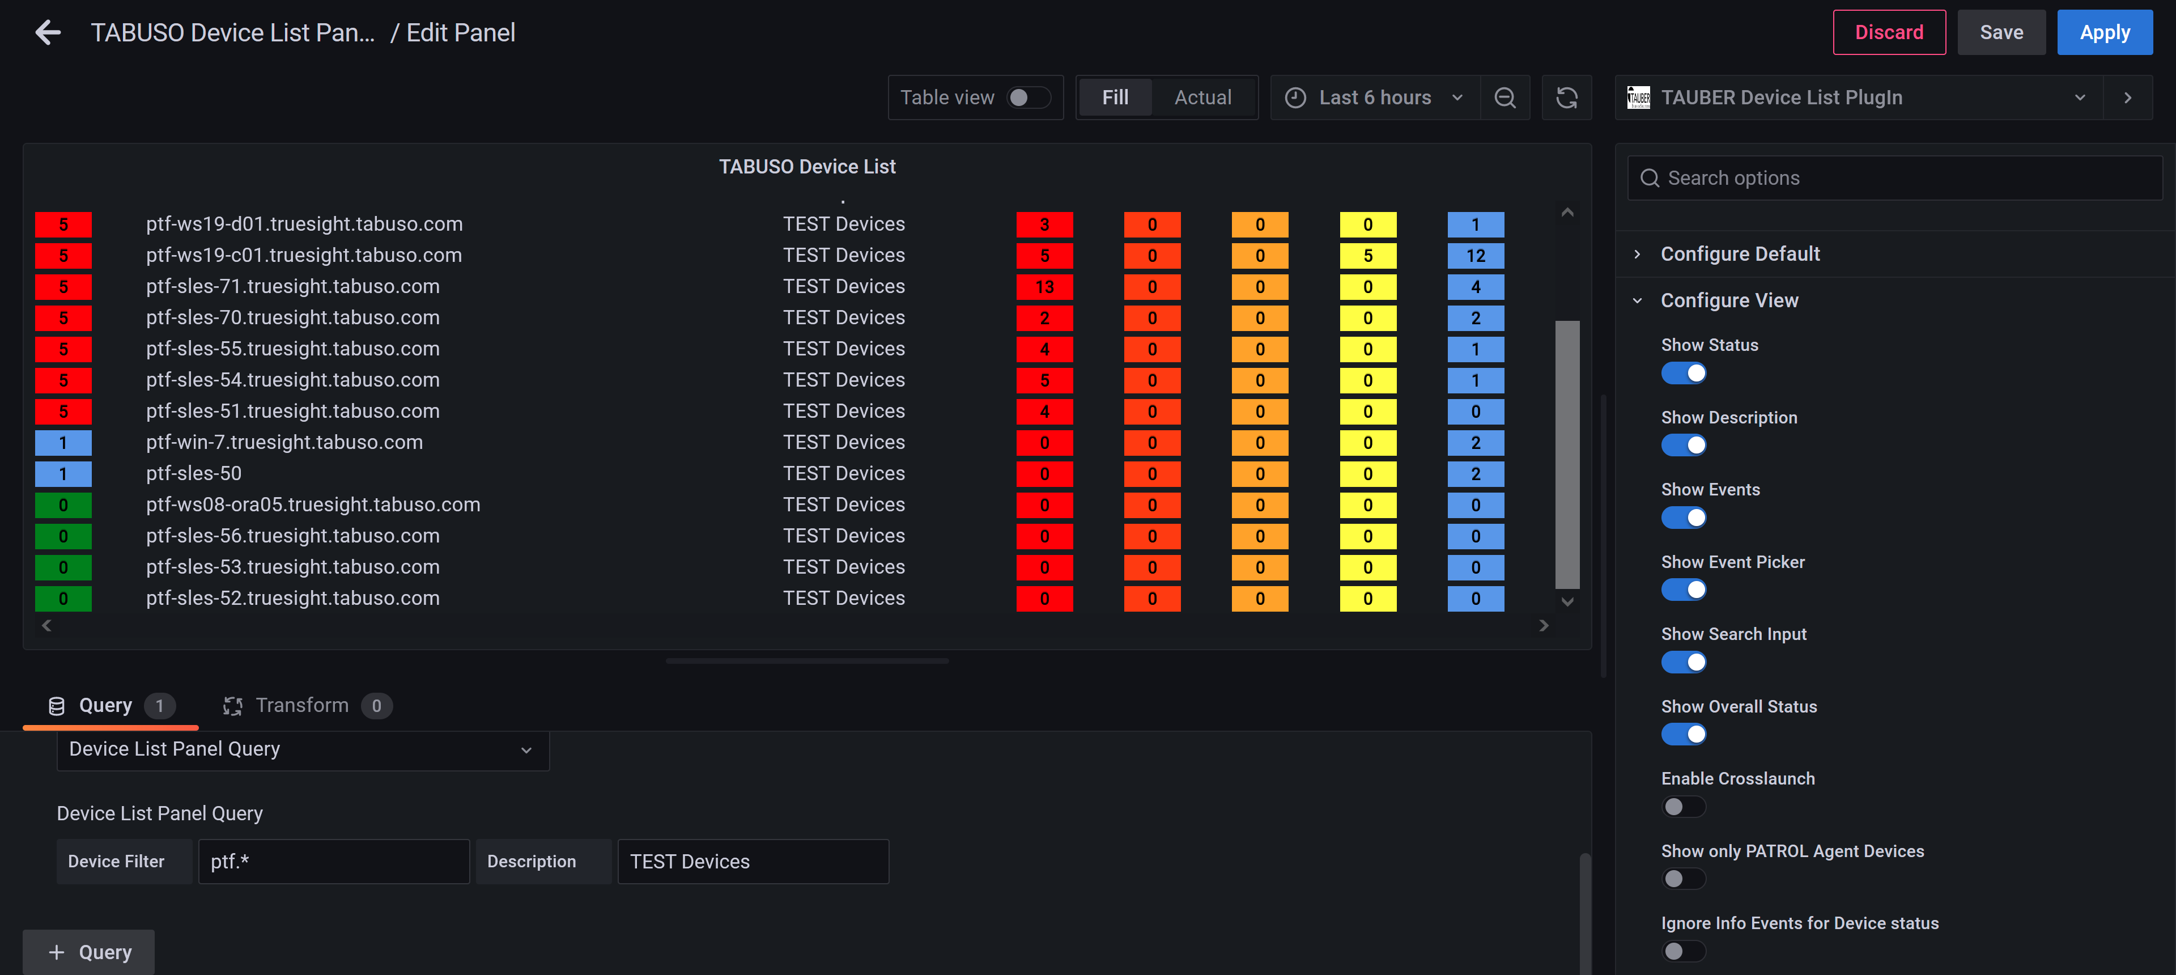Viewport: 2176px width, 975px height.
Task: Select Fill view mode
Action: click(1114, 98)
